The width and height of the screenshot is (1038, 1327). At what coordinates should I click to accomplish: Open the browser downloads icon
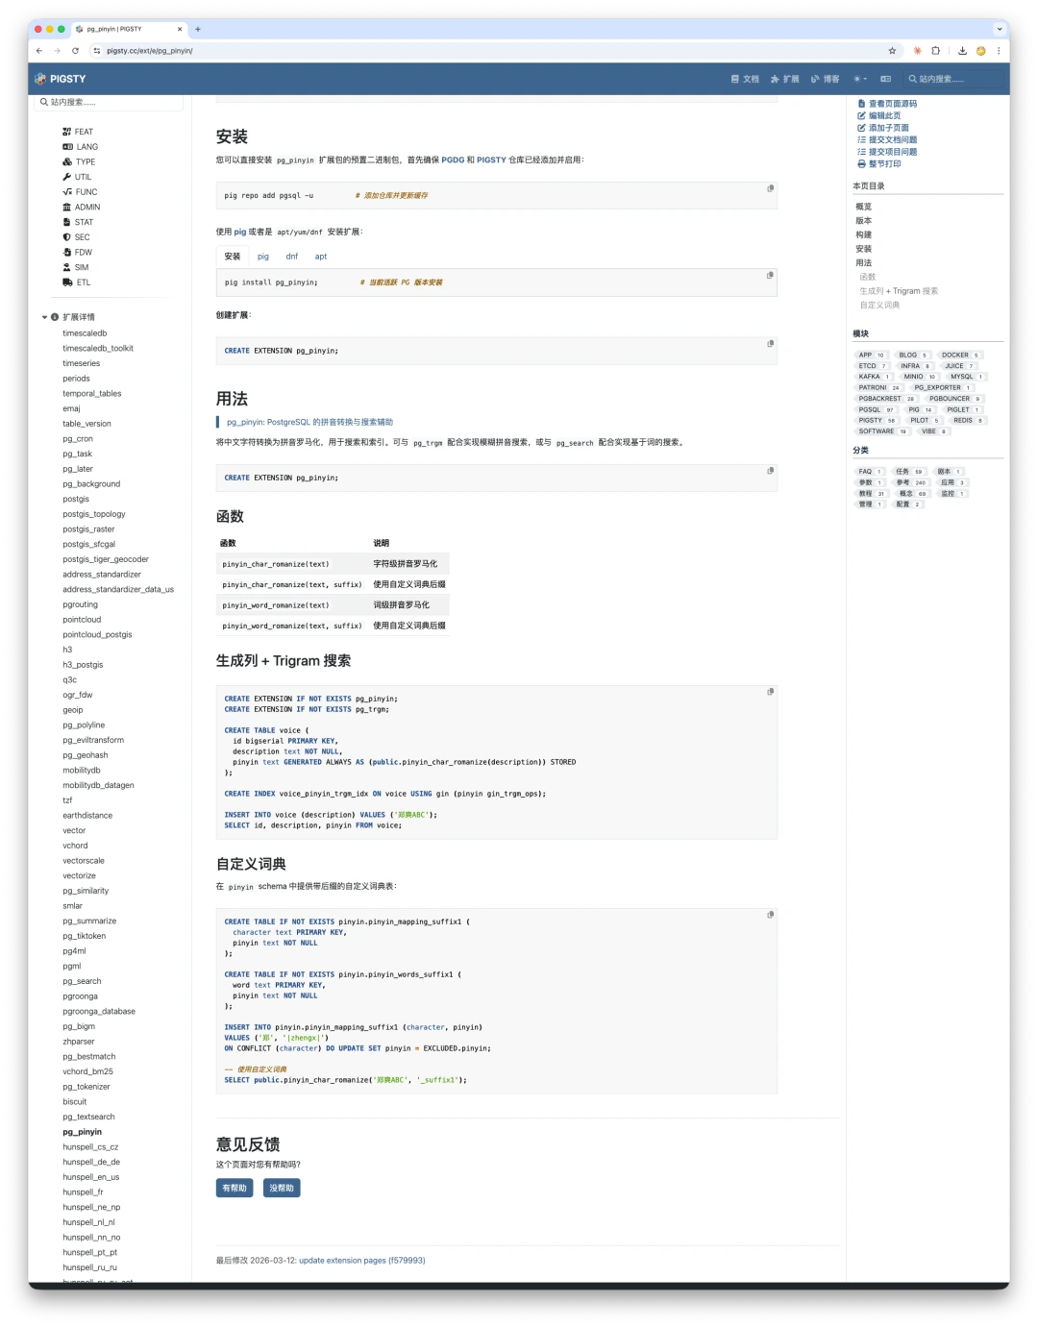pos(962,51)
